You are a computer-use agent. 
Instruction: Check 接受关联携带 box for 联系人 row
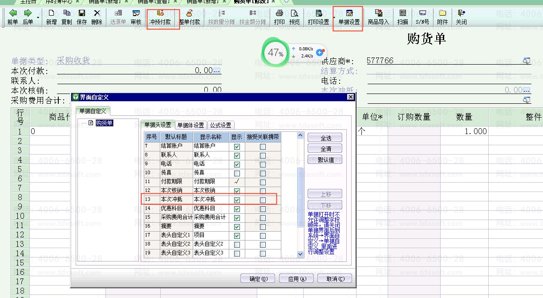click(x=263, y=155)
